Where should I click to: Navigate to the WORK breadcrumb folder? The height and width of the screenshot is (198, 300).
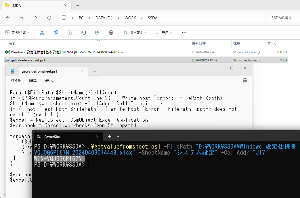pyautogui.click(x=130, y=18)
